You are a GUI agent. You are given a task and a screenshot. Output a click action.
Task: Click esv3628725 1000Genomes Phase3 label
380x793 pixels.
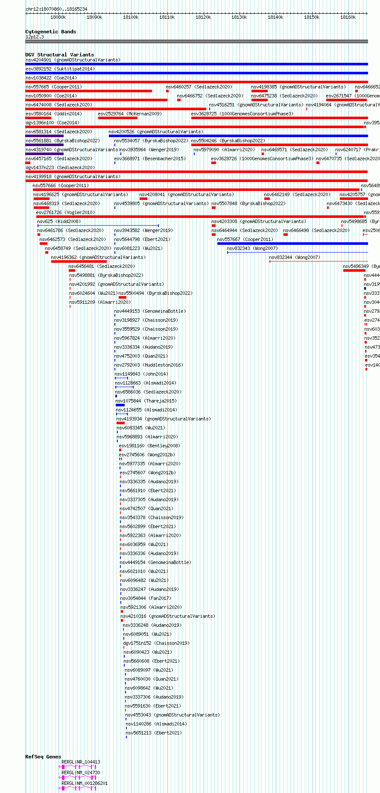(243, 114)
